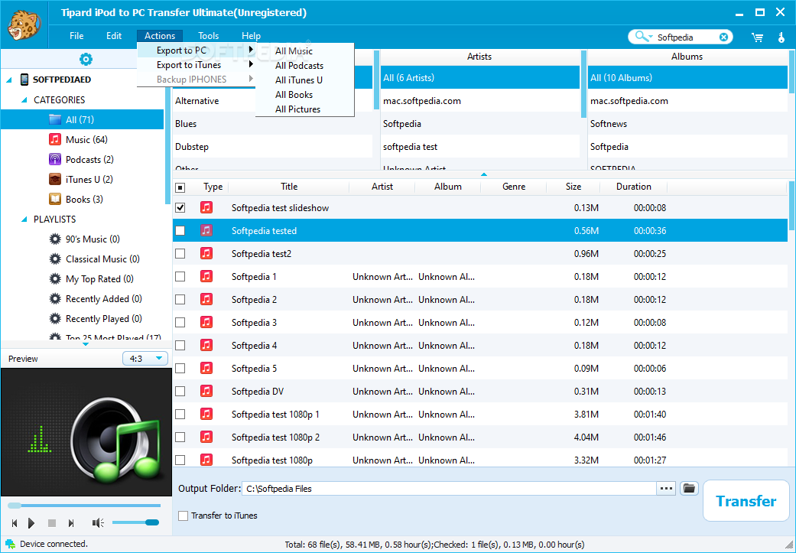
Task: Play the preview track
Action: pyautogui.click(x=31, y=522)
